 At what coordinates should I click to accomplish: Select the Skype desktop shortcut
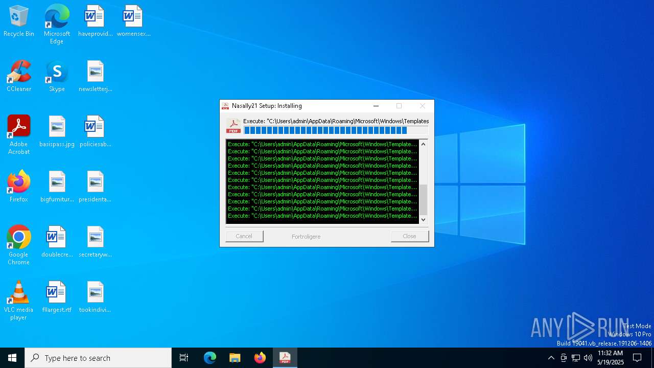pyautogui.click(x=57, y=76)
